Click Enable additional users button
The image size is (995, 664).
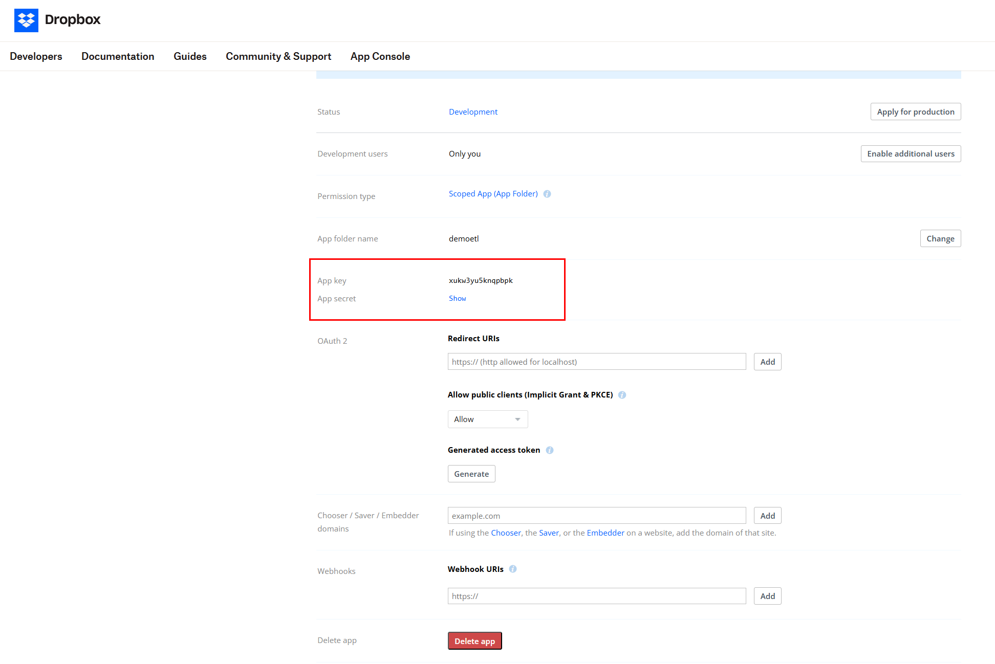tap(911, 154)
